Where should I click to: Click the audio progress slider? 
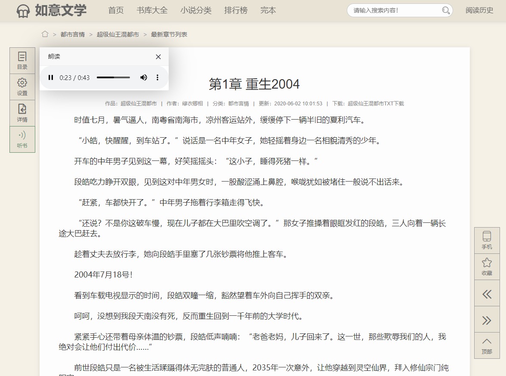tap(113, 77)
